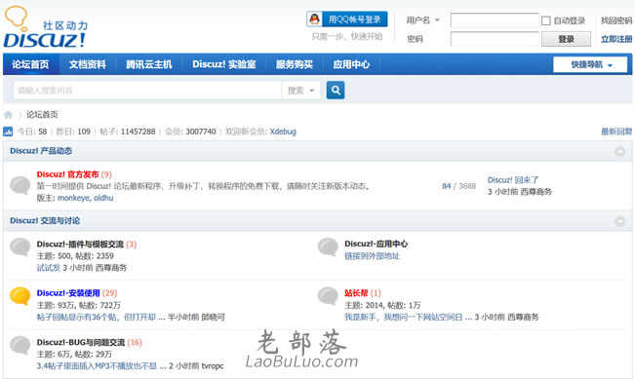This screenshot has height=379, width=635.
Task: Open Discuz!-BUG与问题交流 forum
Action: pos(81,343)
